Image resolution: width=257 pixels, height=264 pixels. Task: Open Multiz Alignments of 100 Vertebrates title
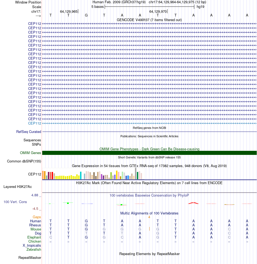click(149, 213)
